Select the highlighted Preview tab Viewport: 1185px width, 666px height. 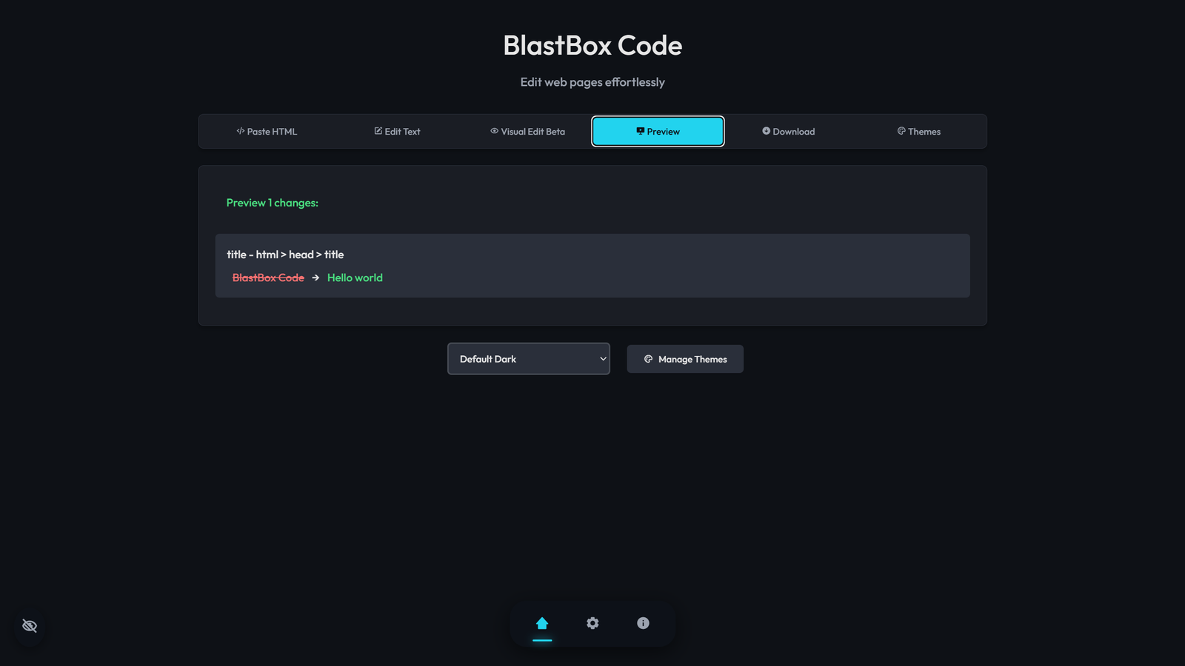coord(658,132)
